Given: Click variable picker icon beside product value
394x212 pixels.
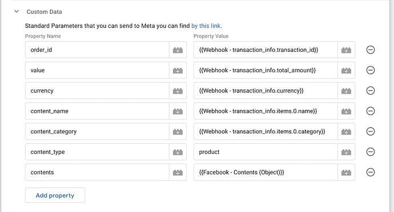Looking at the screenshot, I should [x=346, y=152].
